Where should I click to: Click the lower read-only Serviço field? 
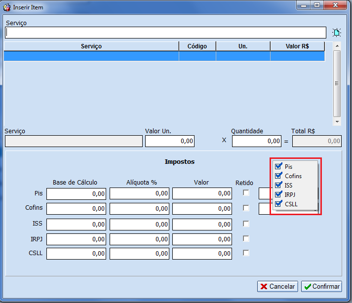(74, 141)
